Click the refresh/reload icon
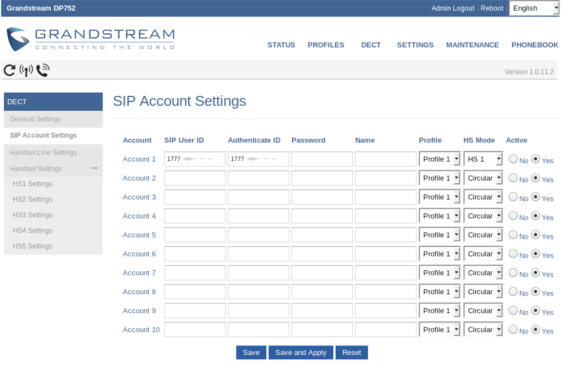Viewport: 564px width, 365px height. [x=9, y=70]
